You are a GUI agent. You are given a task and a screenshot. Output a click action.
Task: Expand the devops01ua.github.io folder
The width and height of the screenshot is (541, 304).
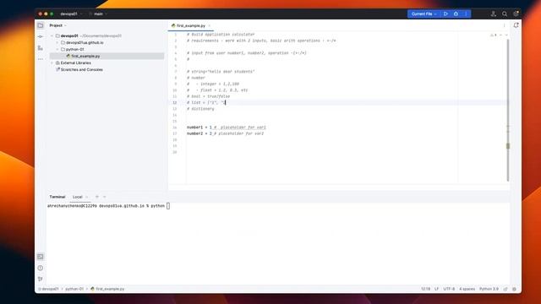click(57, 43)
